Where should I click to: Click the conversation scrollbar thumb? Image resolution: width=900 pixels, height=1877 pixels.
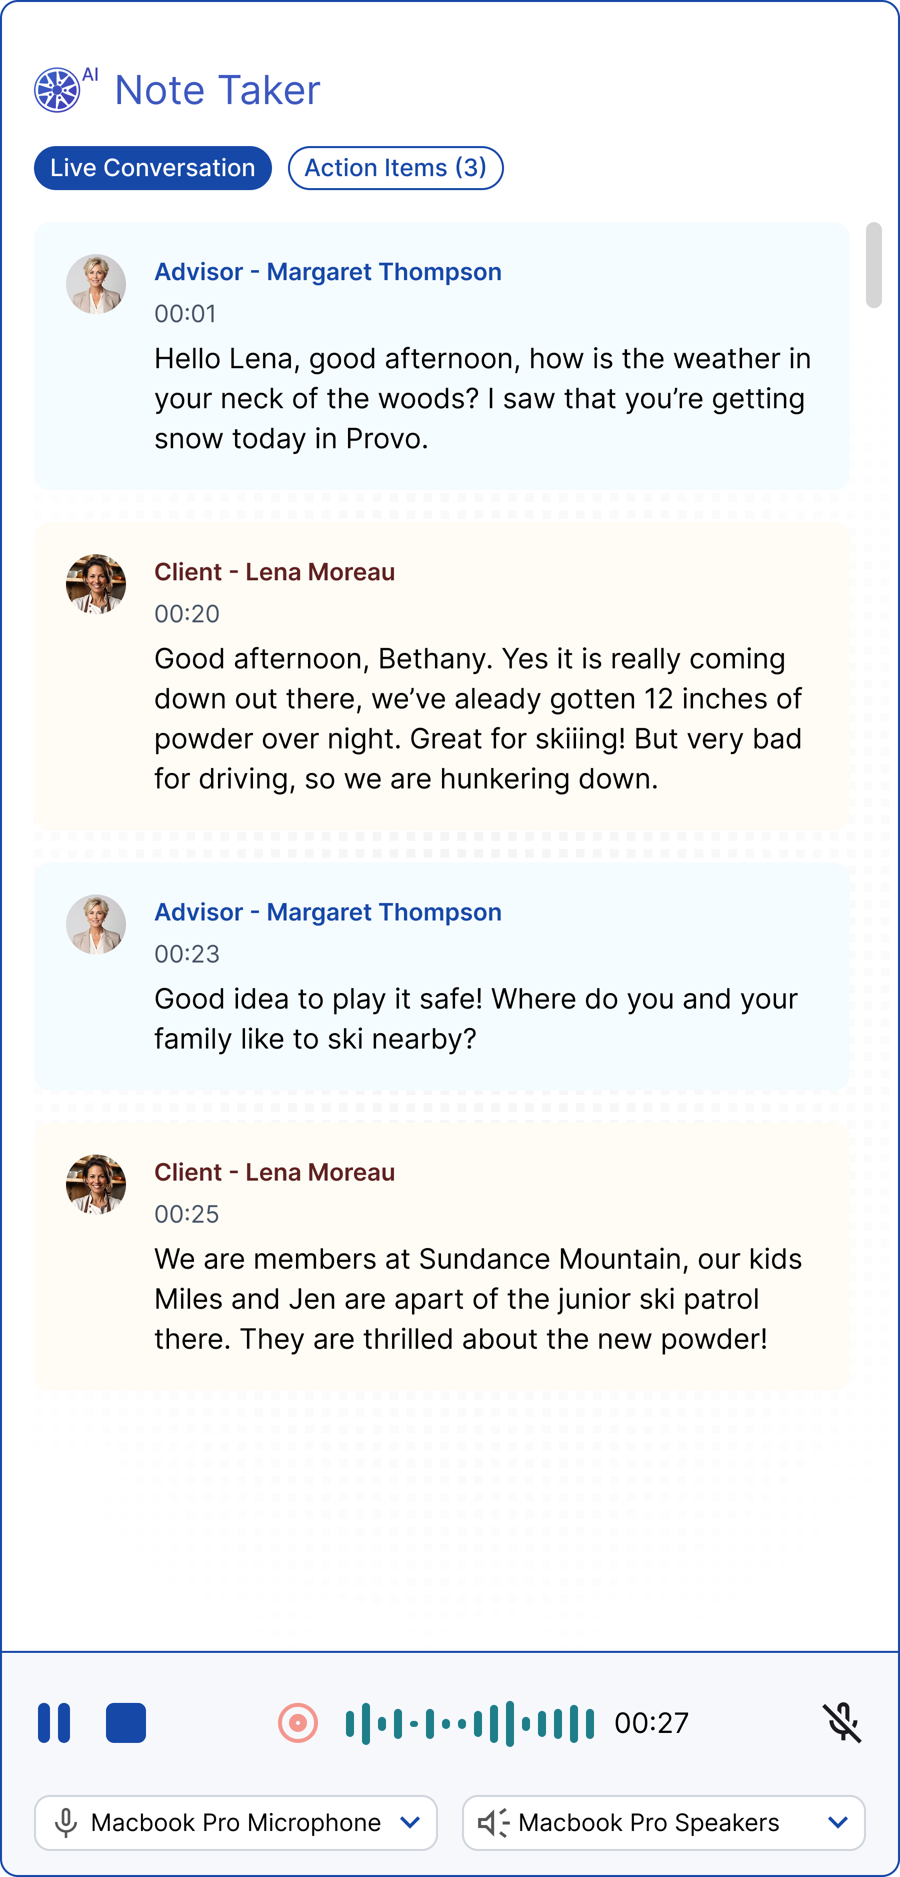[874, 265]
